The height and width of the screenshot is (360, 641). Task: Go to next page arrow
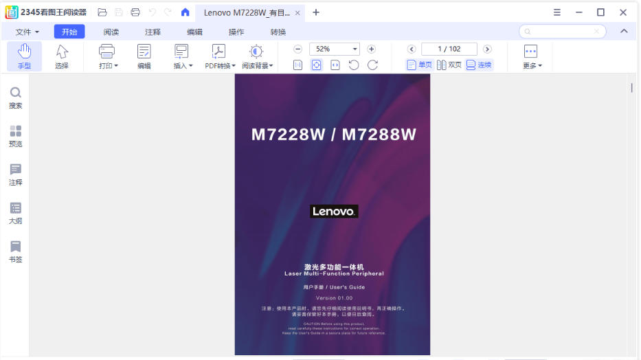click(x=487, y=49)
